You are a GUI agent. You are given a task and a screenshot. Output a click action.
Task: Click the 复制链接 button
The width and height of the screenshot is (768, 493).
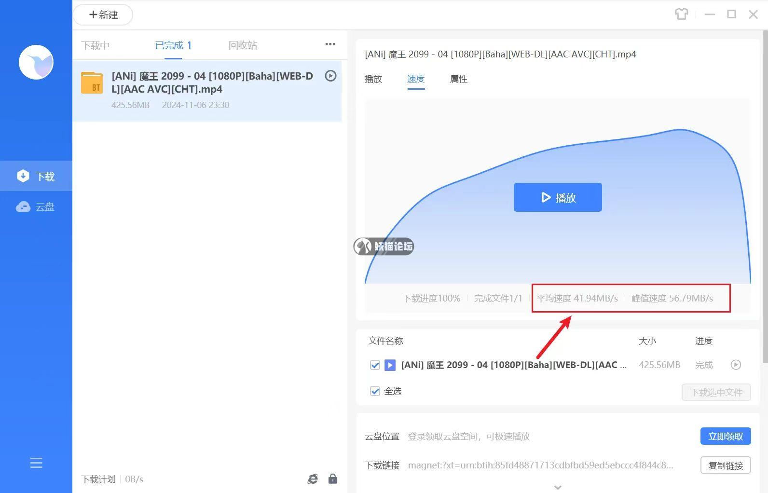726,466
